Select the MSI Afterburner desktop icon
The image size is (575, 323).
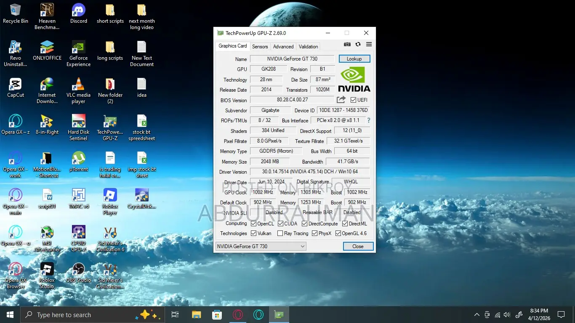click(x=47, y=238)
